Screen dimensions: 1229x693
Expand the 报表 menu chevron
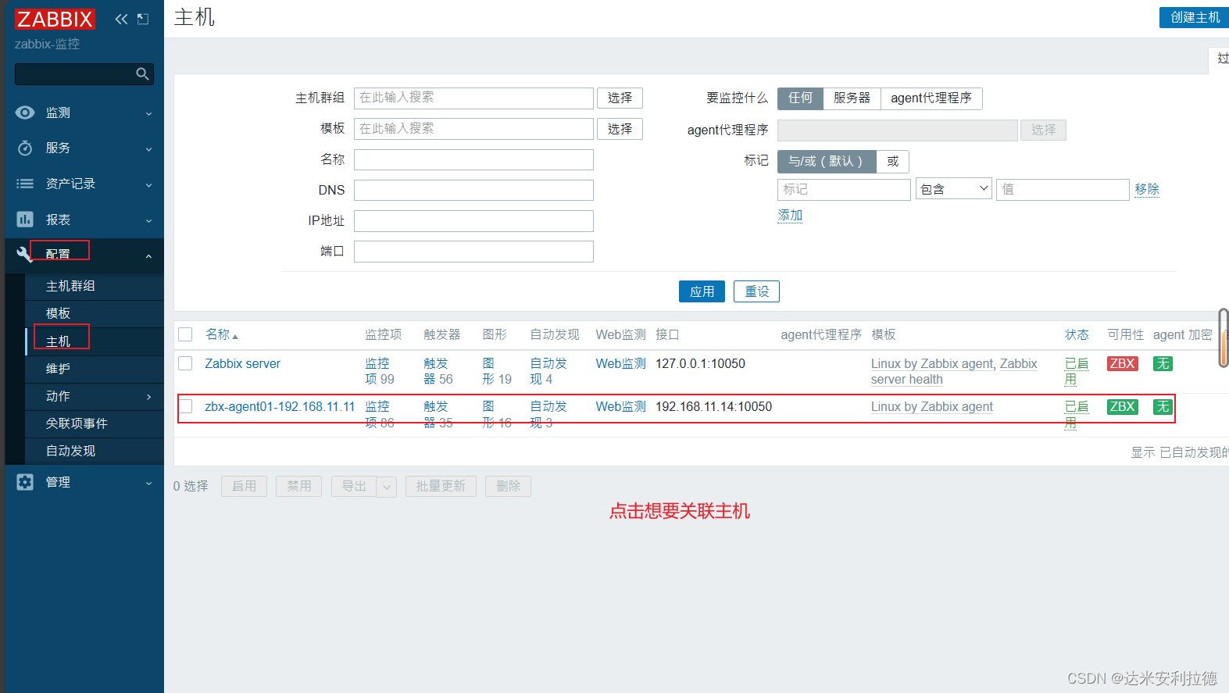pos(148,220)
